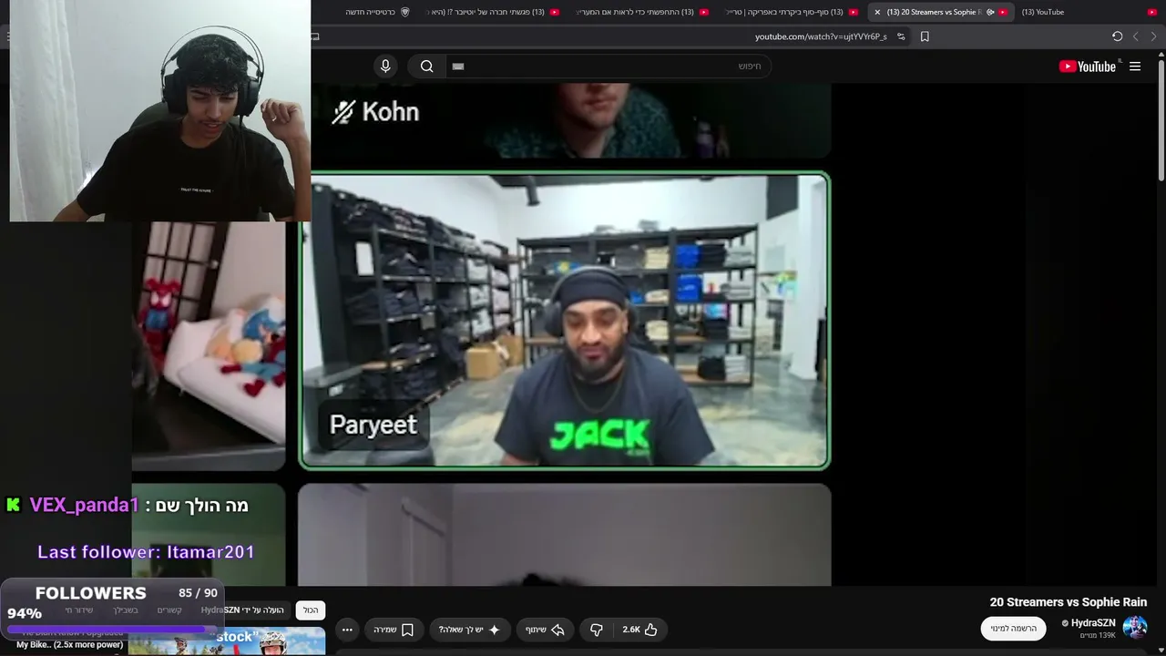Click the 'Kohn' participant name label
The image size is (1166, 656).
390,112
